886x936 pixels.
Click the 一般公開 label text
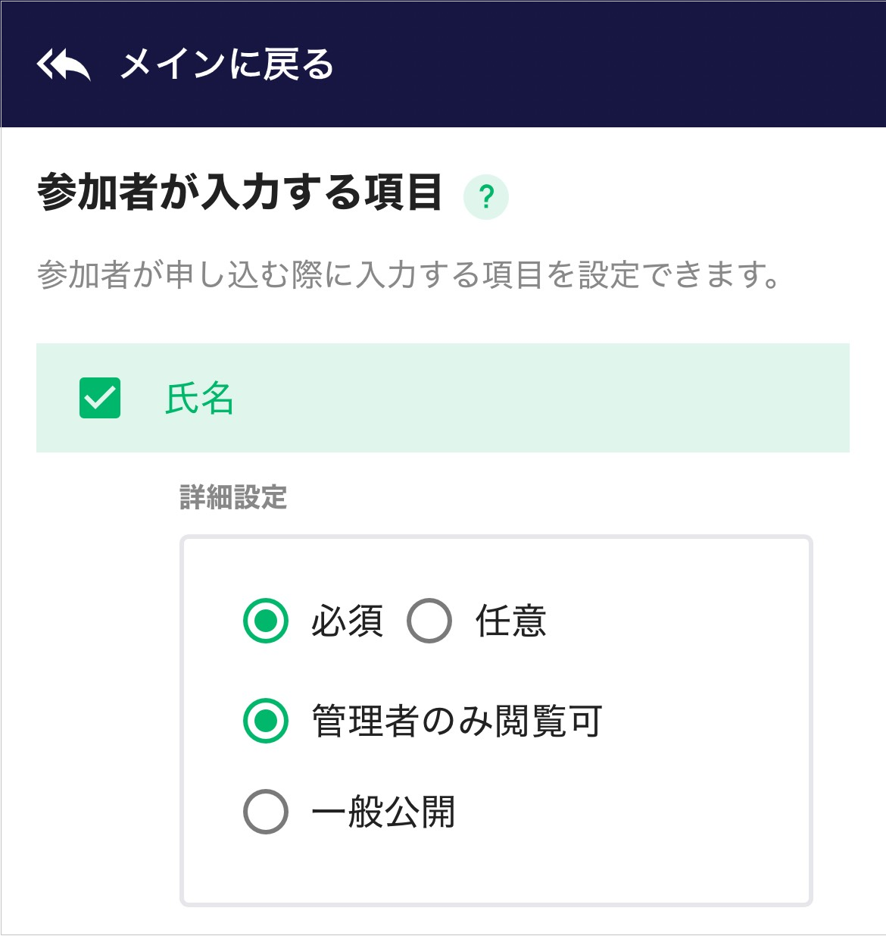[383, 812]
